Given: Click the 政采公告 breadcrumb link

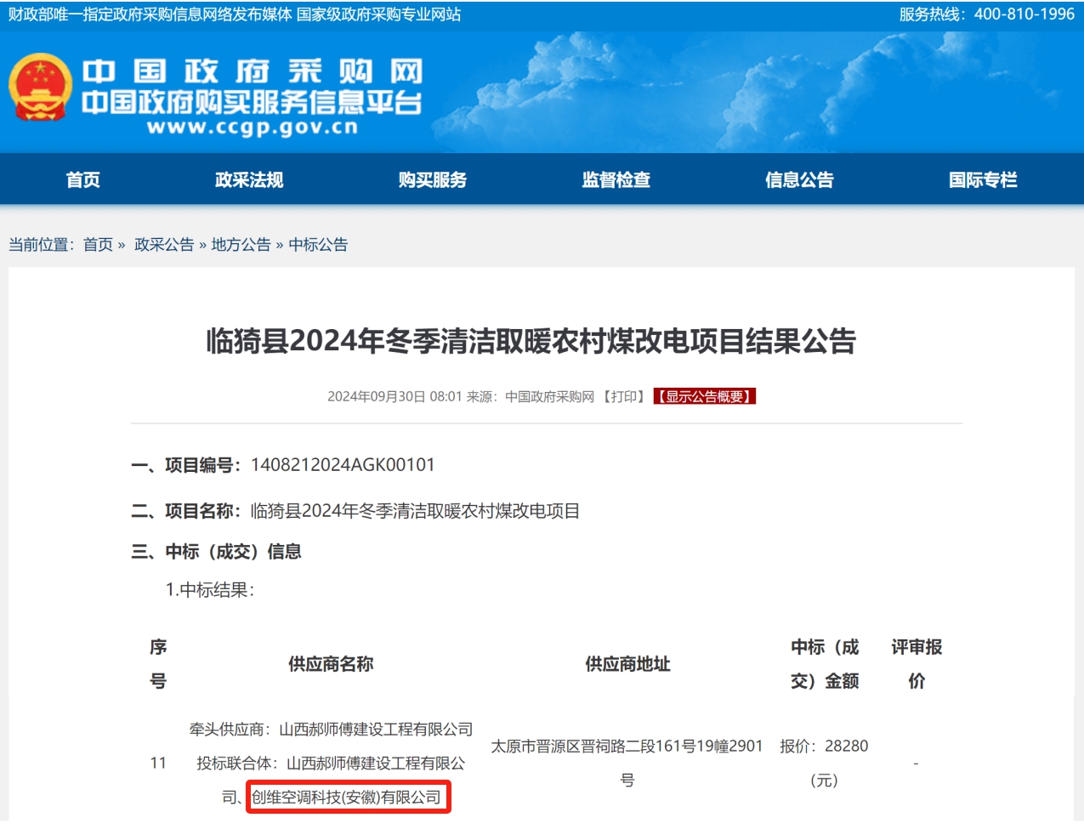Looking at the screenshot, I should point(164,245).
